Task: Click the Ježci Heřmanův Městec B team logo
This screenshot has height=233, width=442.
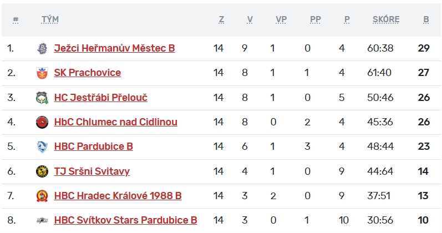Action: pyautogui.click(x=42, y=48)
